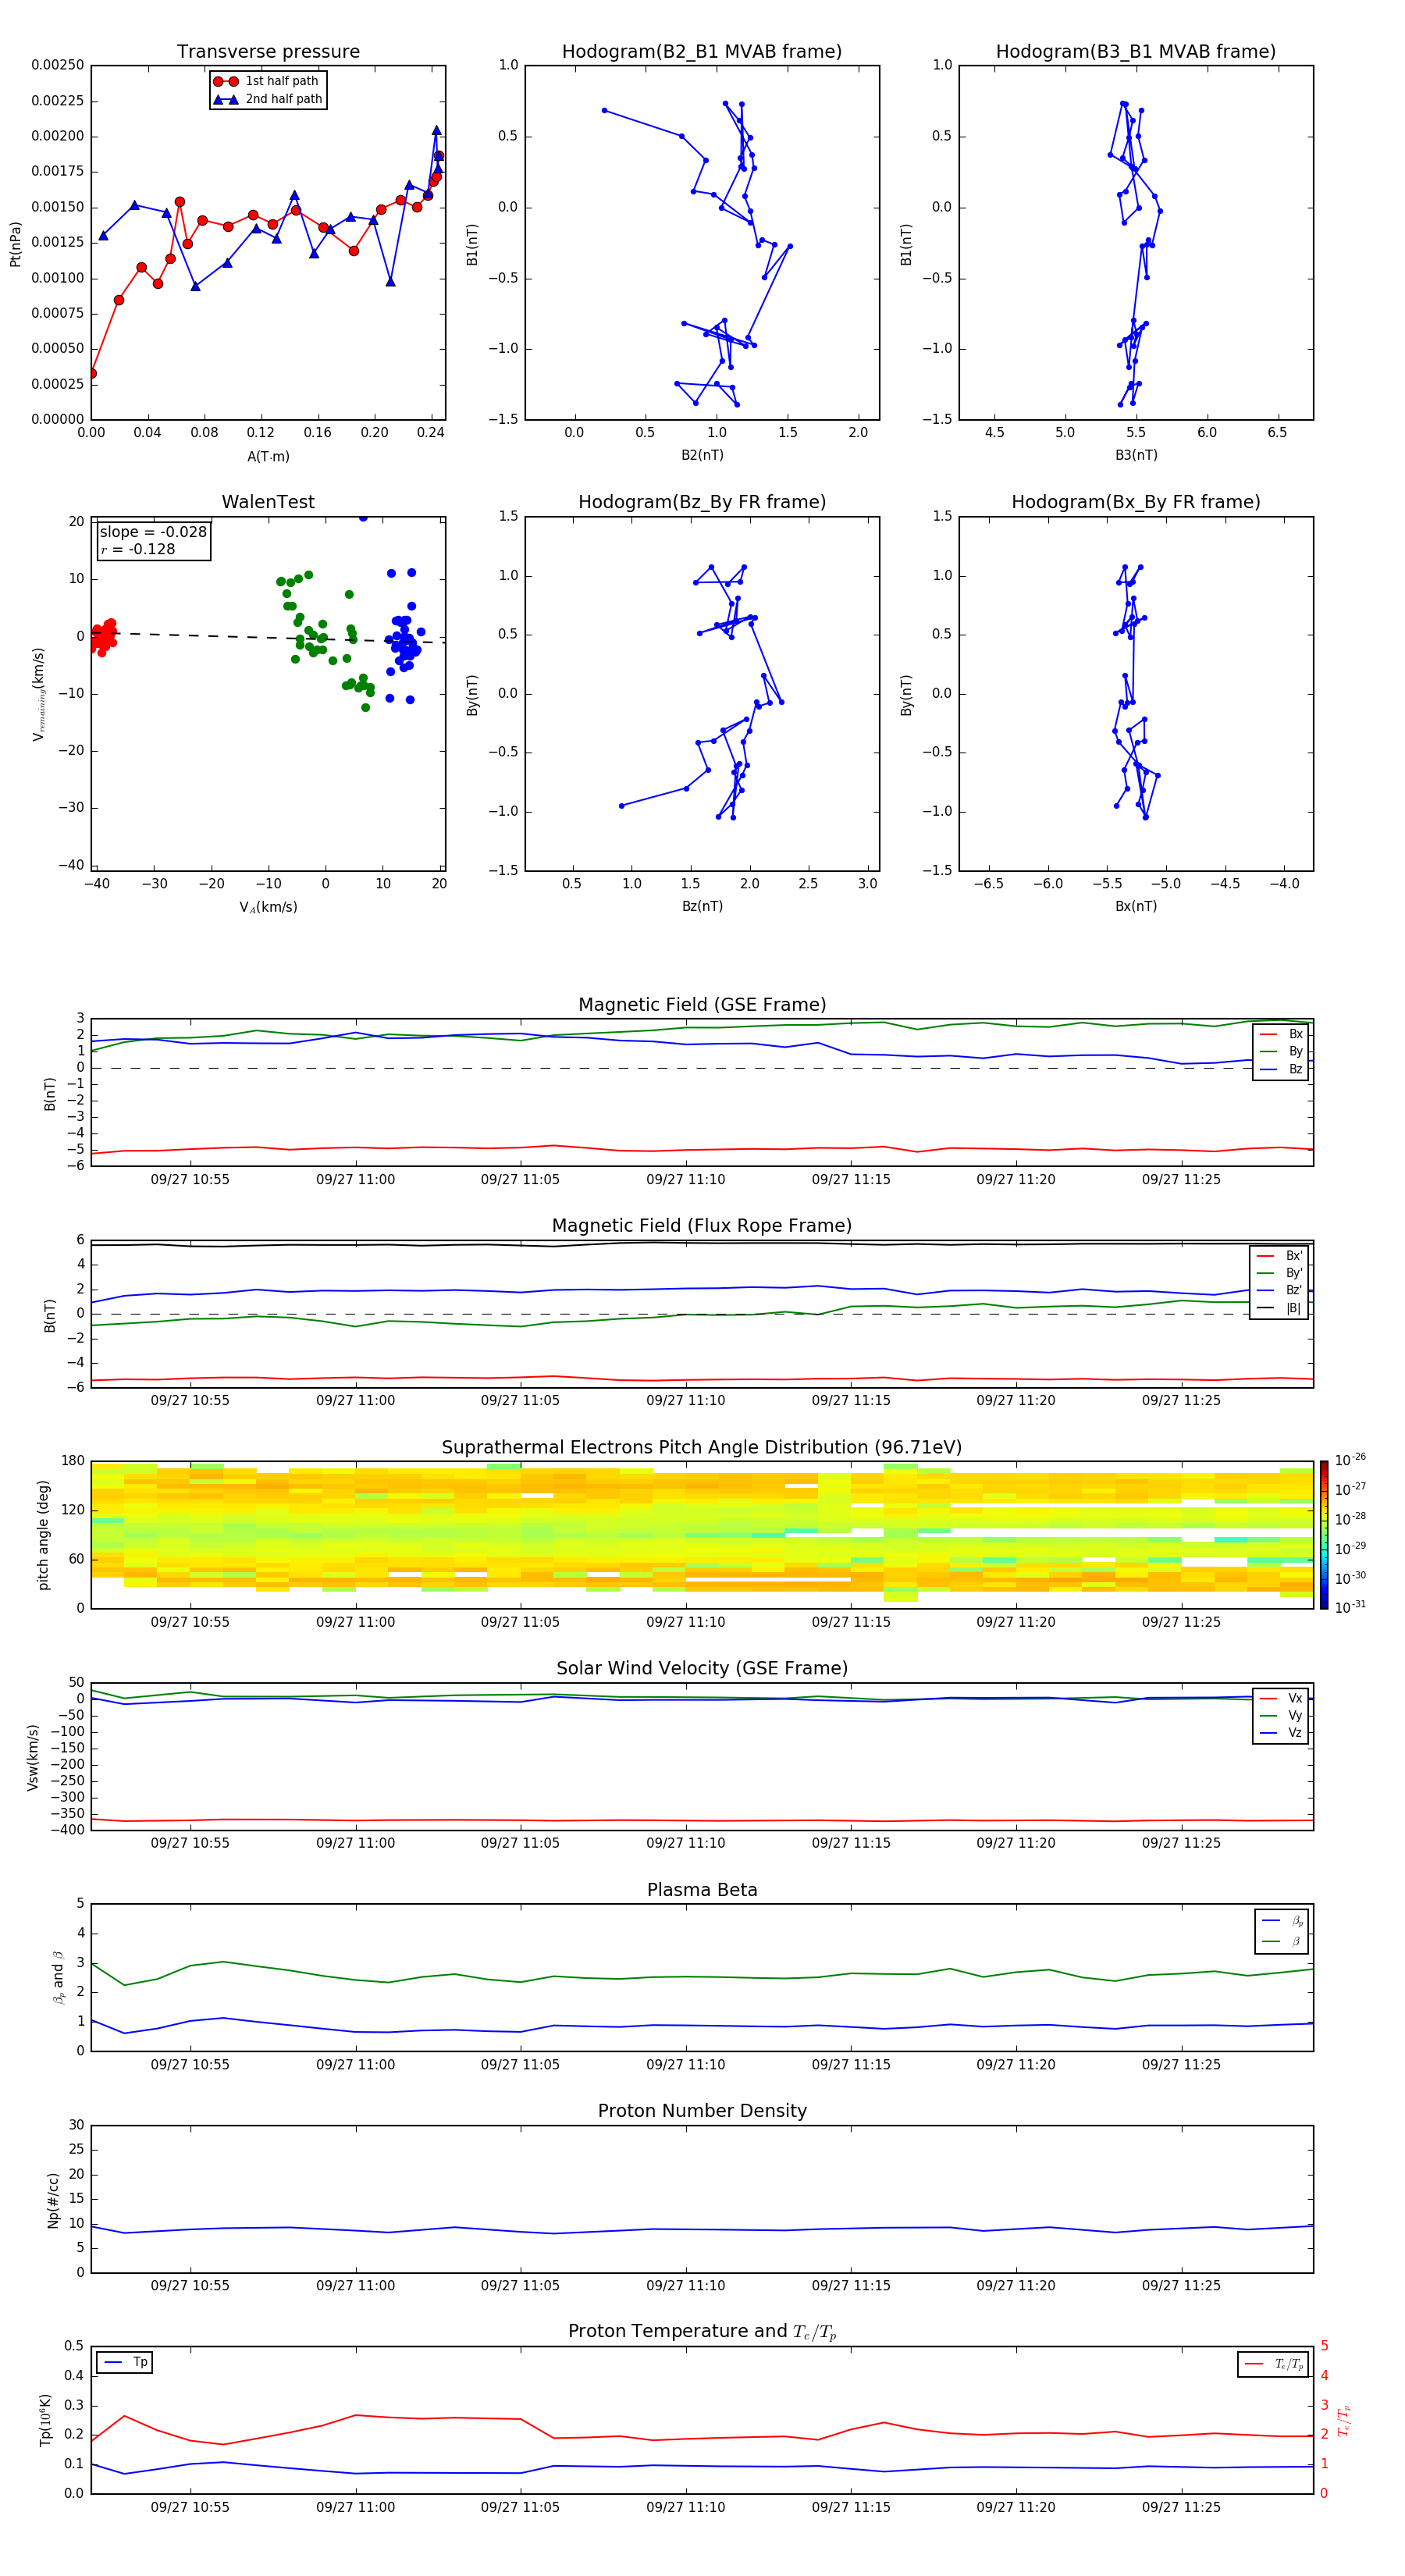Click the red Te/Tp right-axis label

pos(1344,2420)
